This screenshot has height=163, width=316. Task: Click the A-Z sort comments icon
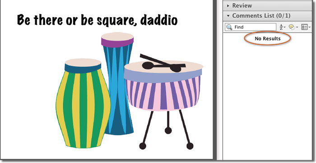click(281, 27)
